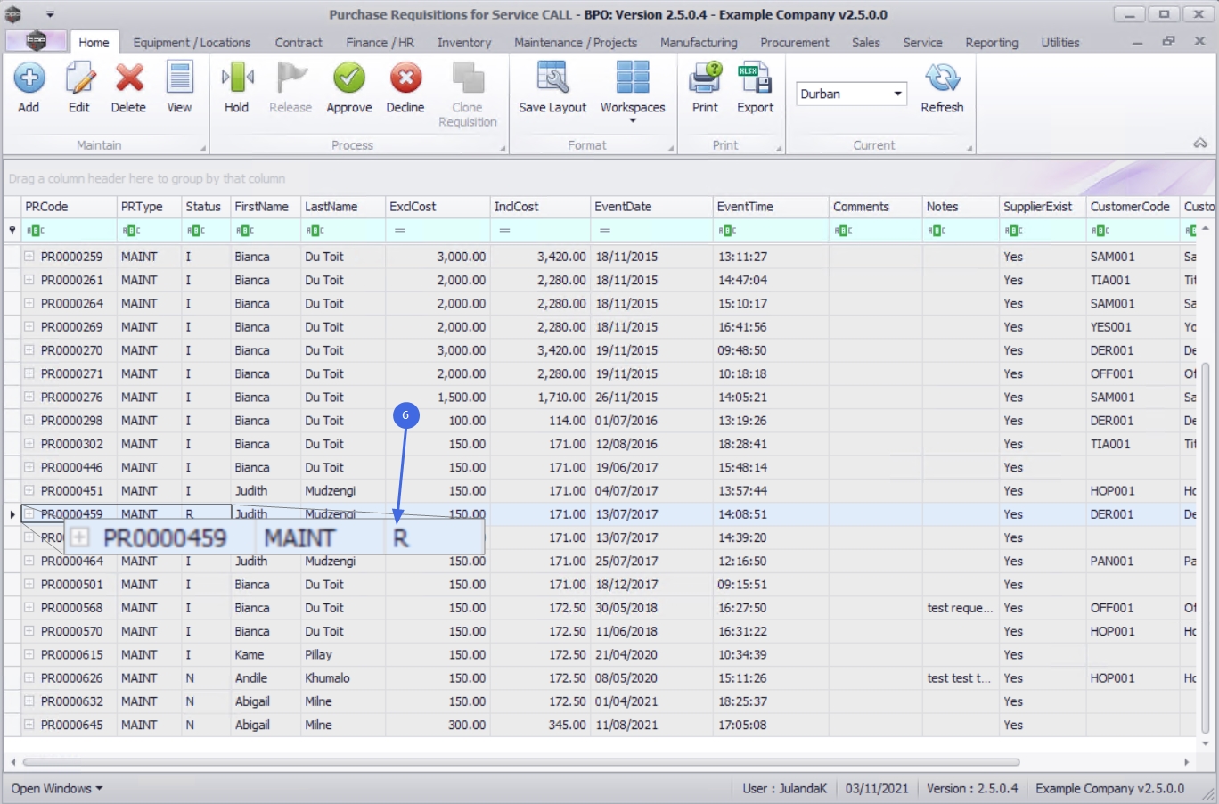
Task: Click the horizontal scrollbar at grid bottom
Action: (520, 762)
